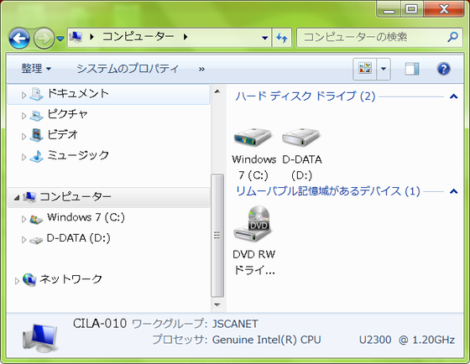Click the ビデオ library icon
The height and width of the screenshot is (364, 470).
[x=36, y=135]
